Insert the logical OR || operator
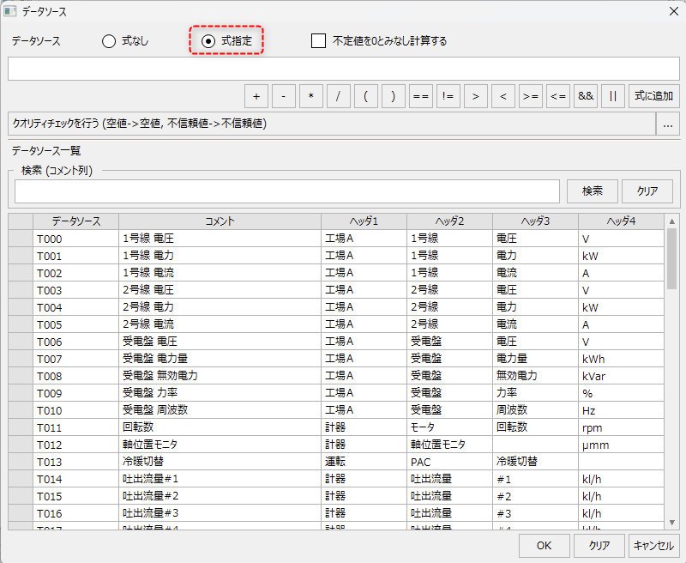This screenshot has height=563, width=686. 612,96
